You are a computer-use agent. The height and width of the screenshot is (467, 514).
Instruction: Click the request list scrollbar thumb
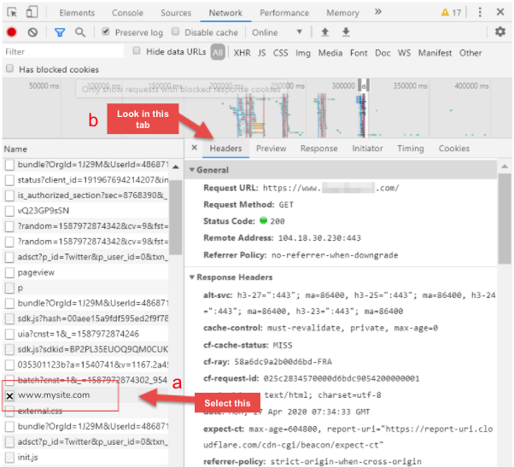pos(175,217)
